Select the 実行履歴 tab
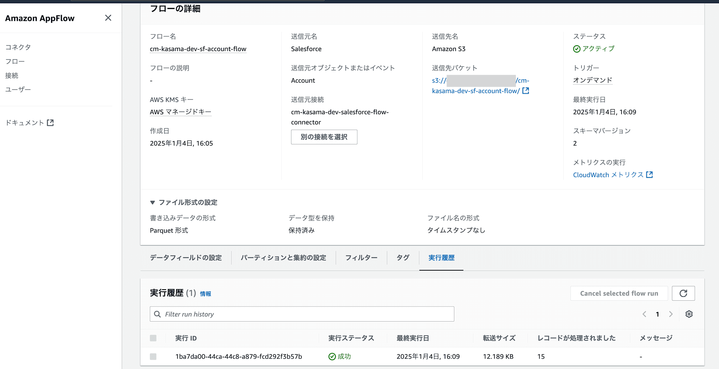This screenshot has height=369, width=719. (441, 258)
